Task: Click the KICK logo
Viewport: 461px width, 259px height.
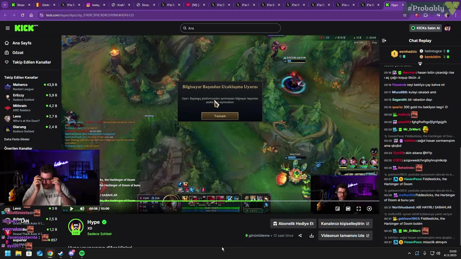Action: [26, 28]
